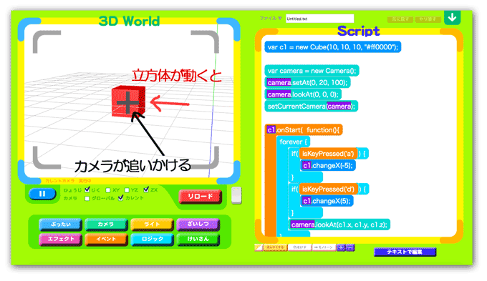Viewport: 487px width, 281px height.
Task: Click the Untitled.txt filename field
Action: [x=319, y=19]
